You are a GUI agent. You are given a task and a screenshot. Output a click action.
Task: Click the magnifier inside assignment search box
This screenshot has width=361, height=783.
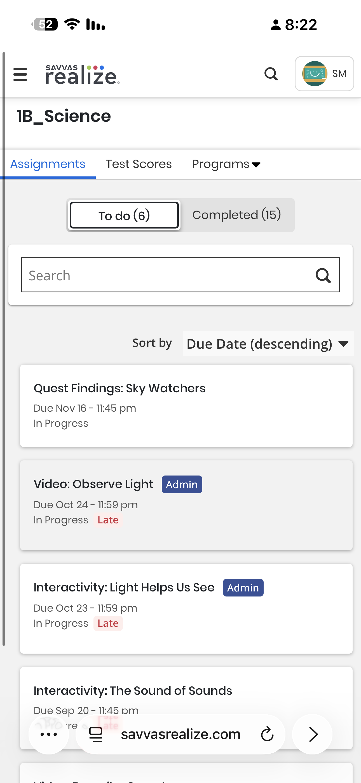pos(323,275)
